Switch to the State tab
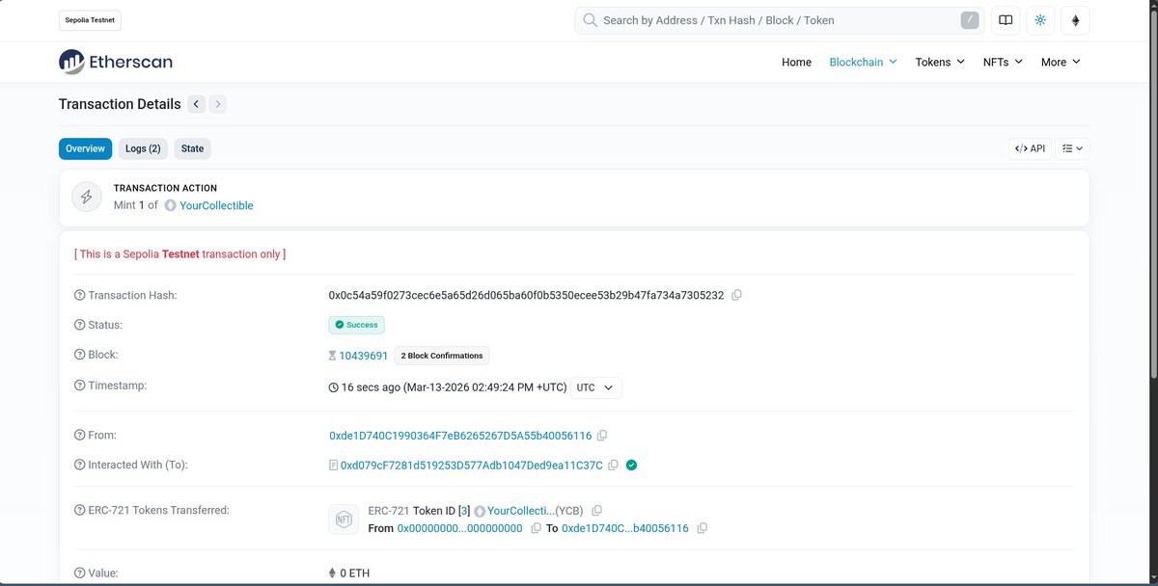Viewport: 1158px width, 586px height. click(192, 148)
